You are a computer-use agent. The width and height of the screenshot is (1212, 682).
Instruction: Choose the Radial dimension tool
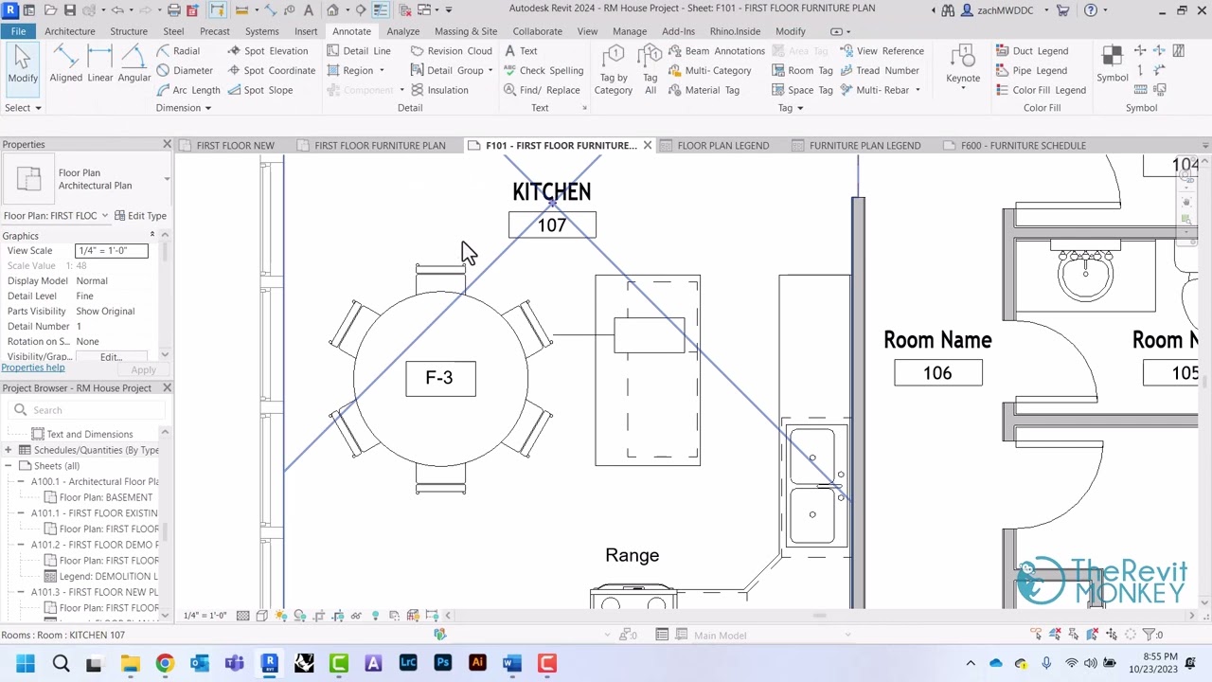coord(178,51)
